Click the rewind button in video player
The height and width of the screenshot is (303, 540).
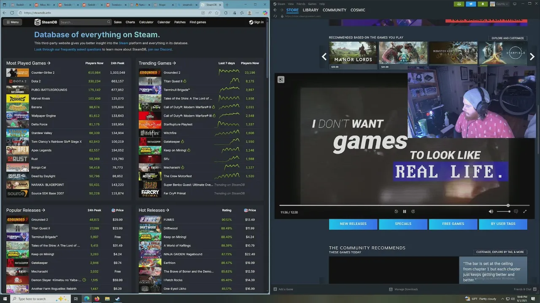[396, 211]
